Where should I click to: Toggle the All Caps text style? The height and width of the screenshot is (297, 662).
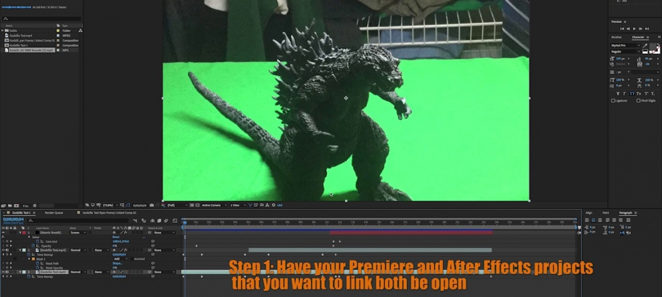632,93
